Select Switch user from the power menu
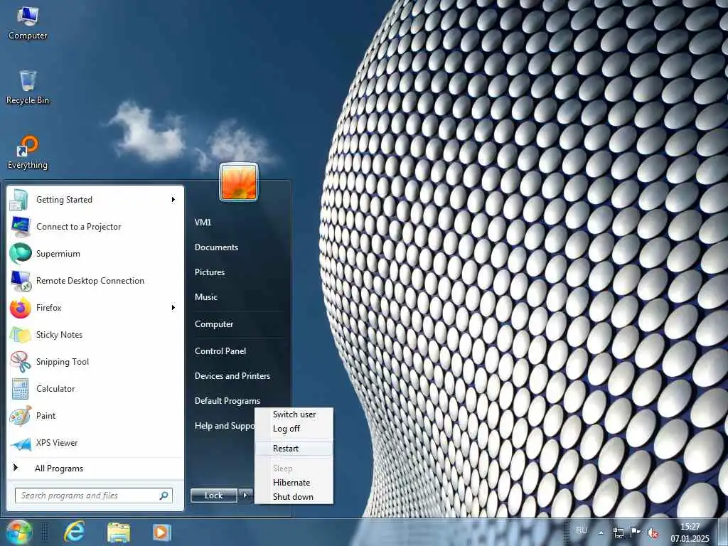The image size is (728, 546). 294,414
